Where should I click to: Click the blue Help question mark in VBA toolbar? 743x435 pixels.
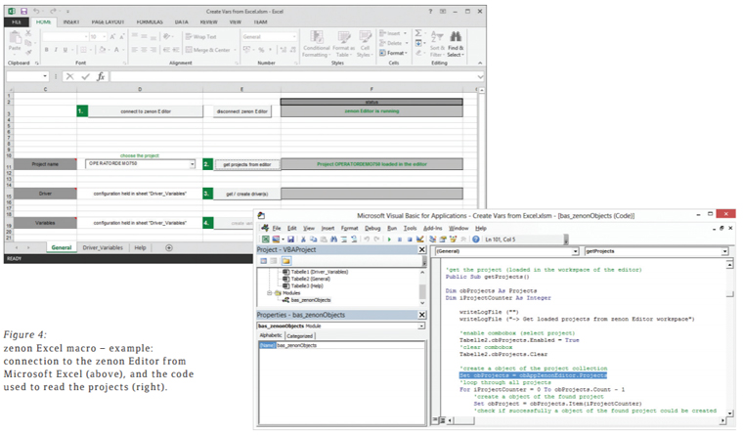[476, 239]
